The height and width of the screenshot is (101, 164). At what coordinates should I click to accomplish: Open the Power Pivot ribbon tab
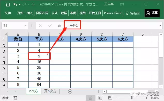pos(113,13)
